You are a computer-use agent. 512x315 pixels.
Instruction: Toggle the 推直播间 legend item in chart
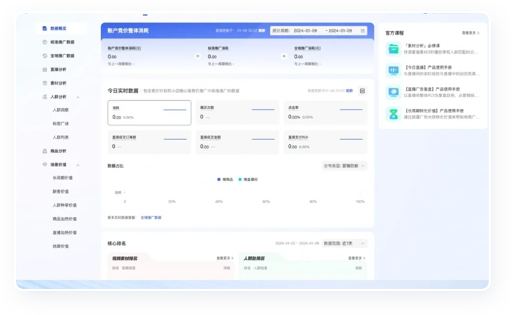tap(247, 179)
